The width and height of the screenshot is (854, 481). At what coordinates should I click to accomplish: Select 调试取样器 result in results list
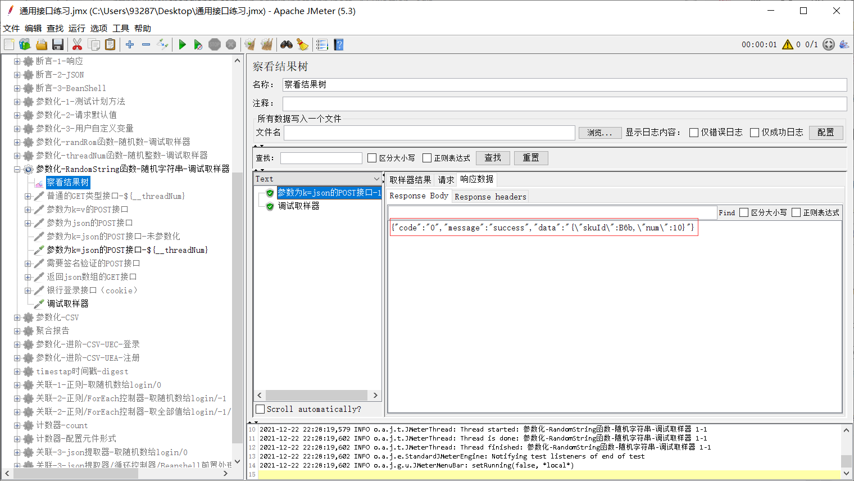pos(298,206)
